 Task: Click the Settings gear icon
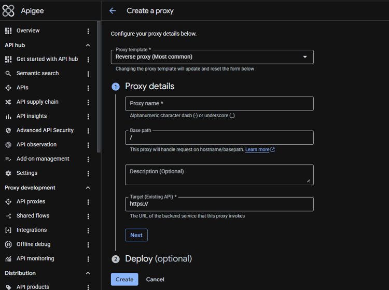(8, 173)
